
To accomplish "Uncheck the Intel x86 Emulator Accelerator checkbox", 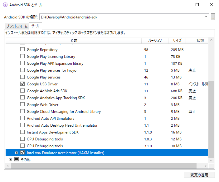I will (x=22, y=153).
